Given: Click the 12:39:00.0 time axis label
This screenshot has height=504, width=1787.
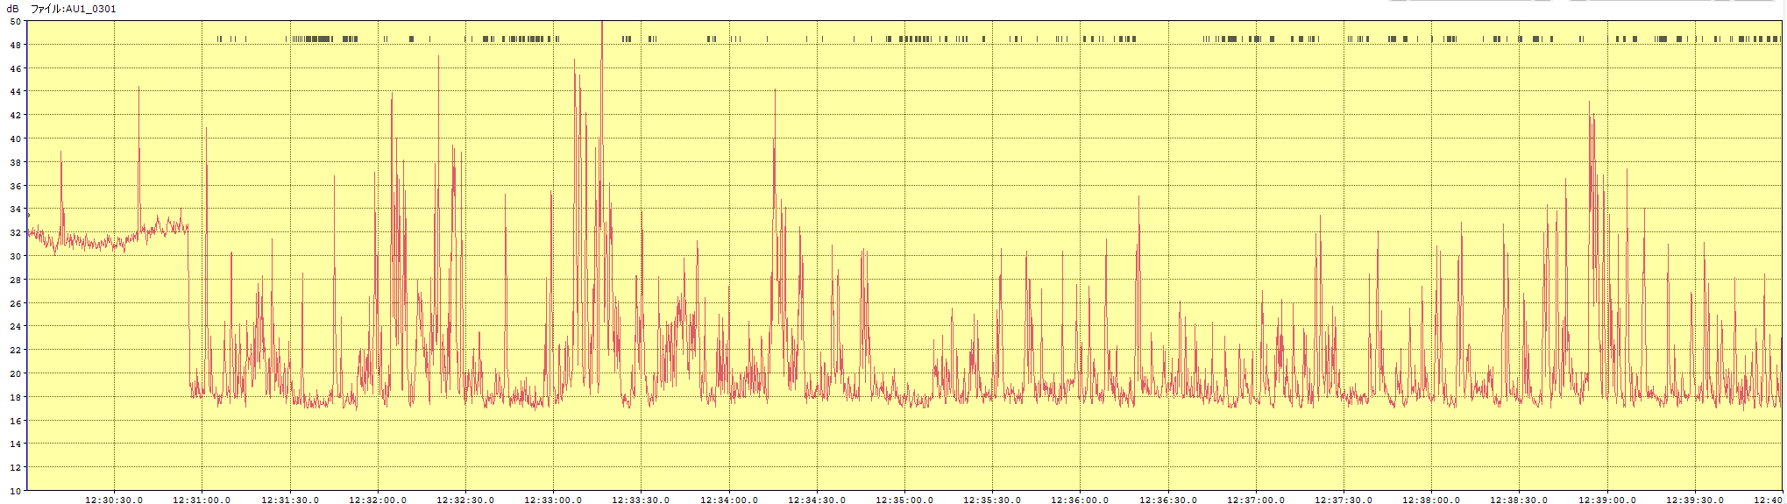Looking at the screenshot, I should [x=1607, y=500].
